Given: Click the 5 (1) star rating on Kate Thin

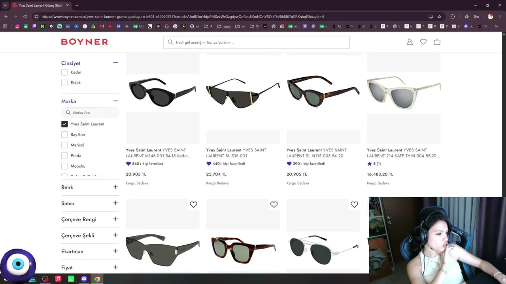Looking at the screenshot, I should [x=374, y=164].
